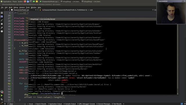The height and width of the screenshot is (105, 186).
Task: Launch the blue browser icon in the top panel
Action: [28, 1]
